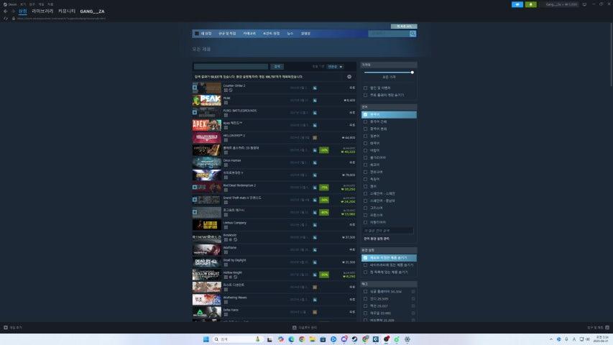Open the account Gang__Za dropdown at top right
613x345 pixels.
coord(561,4)
